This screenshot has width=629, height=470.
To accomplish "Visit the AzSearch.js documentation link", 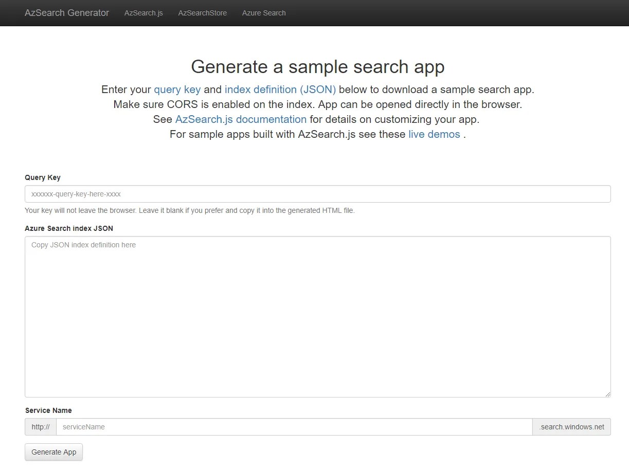I will point(241,119).
